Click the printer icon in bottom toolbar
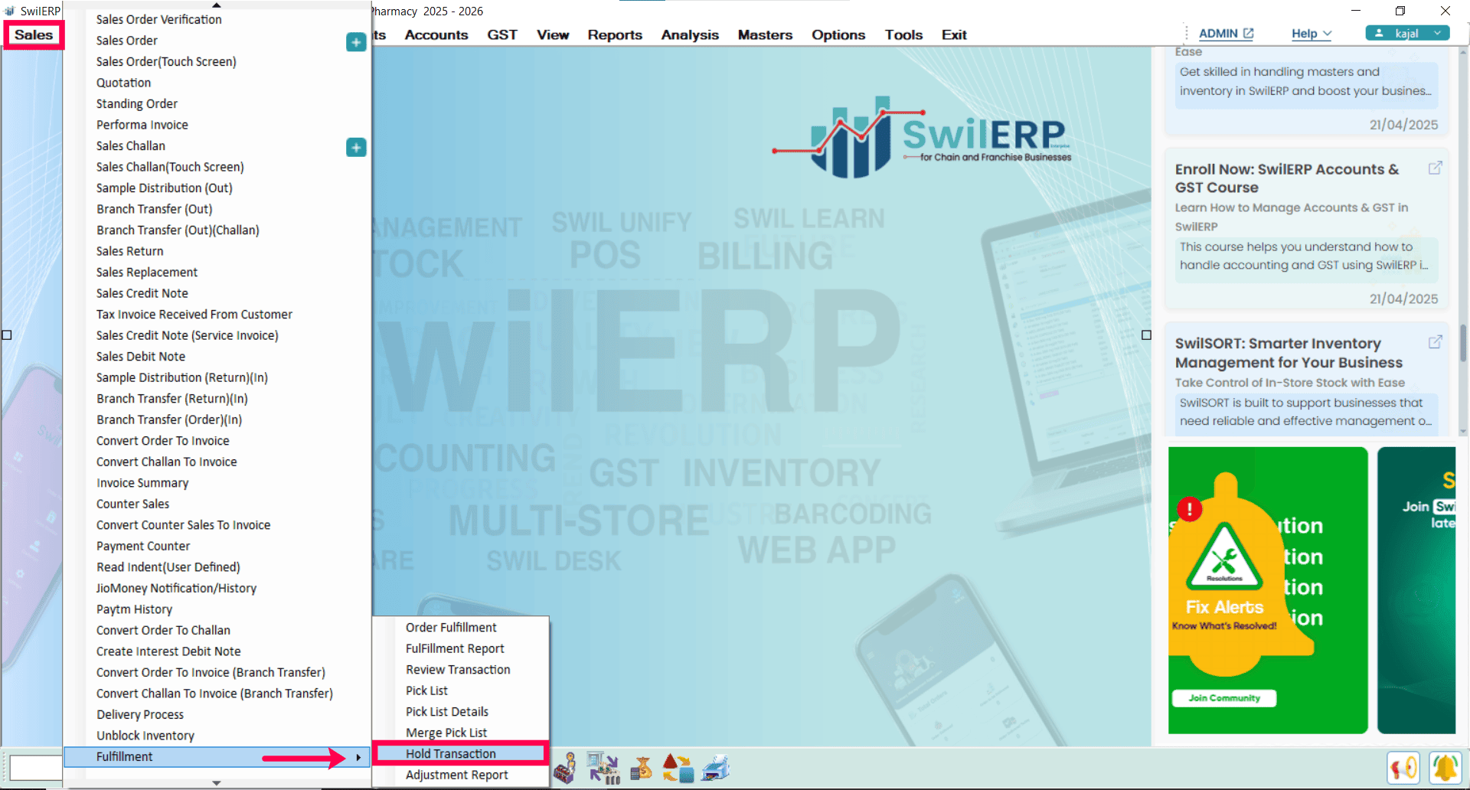1470x790 pixels. (x=716, y=769)
